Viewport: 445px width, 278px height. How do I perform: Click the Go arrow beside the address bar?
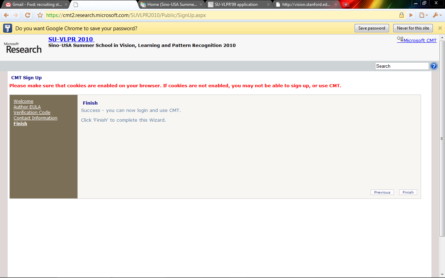(411, 15)
